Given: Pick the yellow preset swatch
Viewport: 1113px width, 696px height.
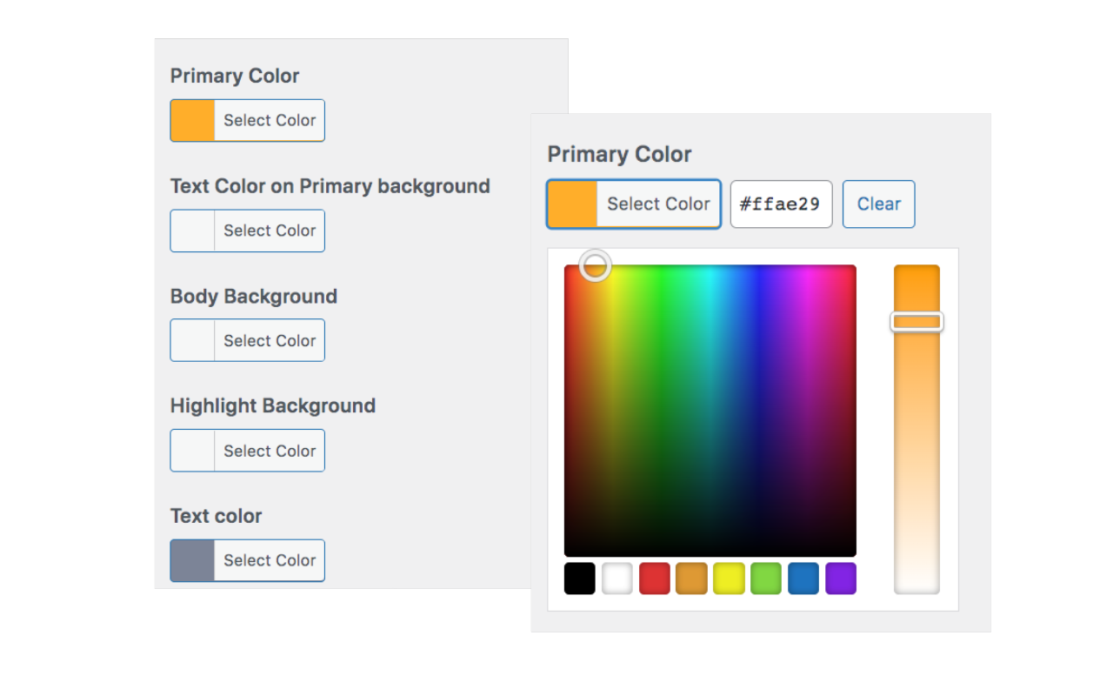Looking at the screenshot, I should point(729,579).
